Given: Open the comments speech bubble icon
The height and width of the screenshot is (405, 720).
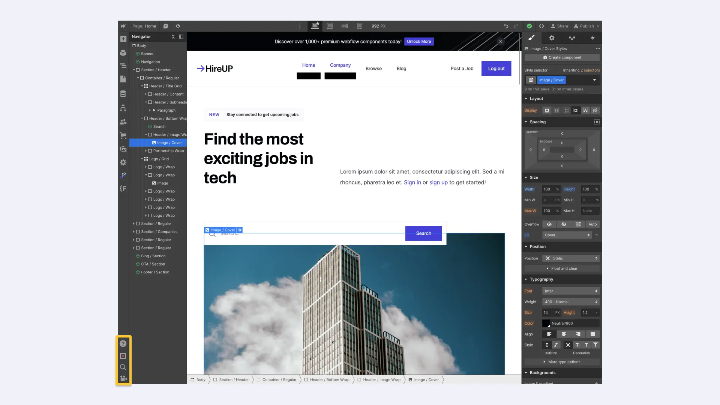Looking at the screenshot, I should tap(166, 26).
